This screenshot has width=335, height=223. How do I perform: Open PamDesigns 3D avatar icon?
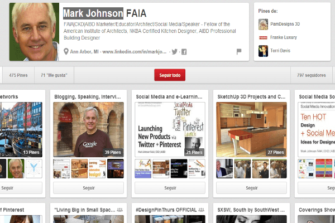[x=263, y=24]
